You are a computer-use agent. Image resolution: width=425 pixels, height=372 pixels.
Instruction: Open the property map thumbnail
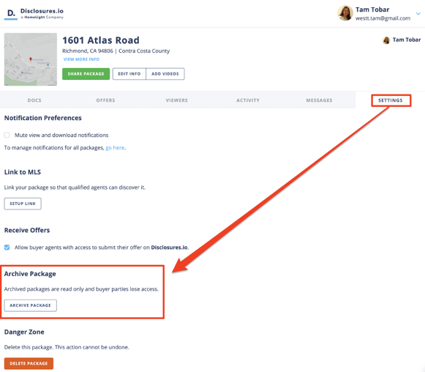[x=31, y=59]
